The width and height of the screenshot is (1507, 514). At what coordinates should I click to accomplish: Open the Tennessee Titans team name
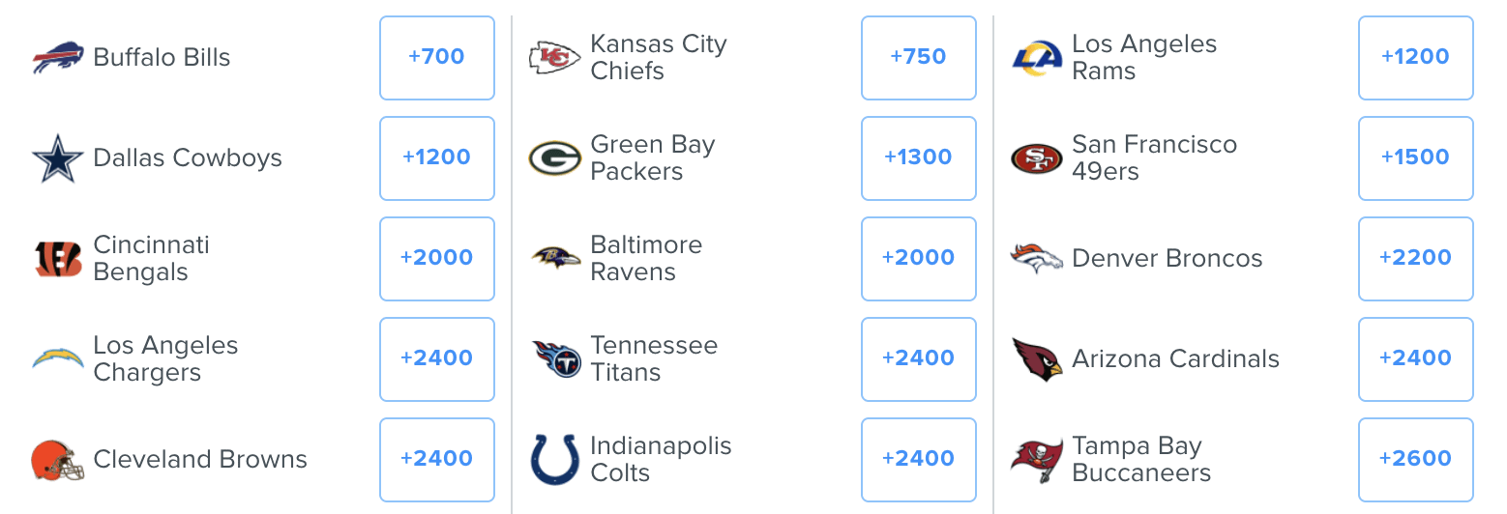pos(654,359)
